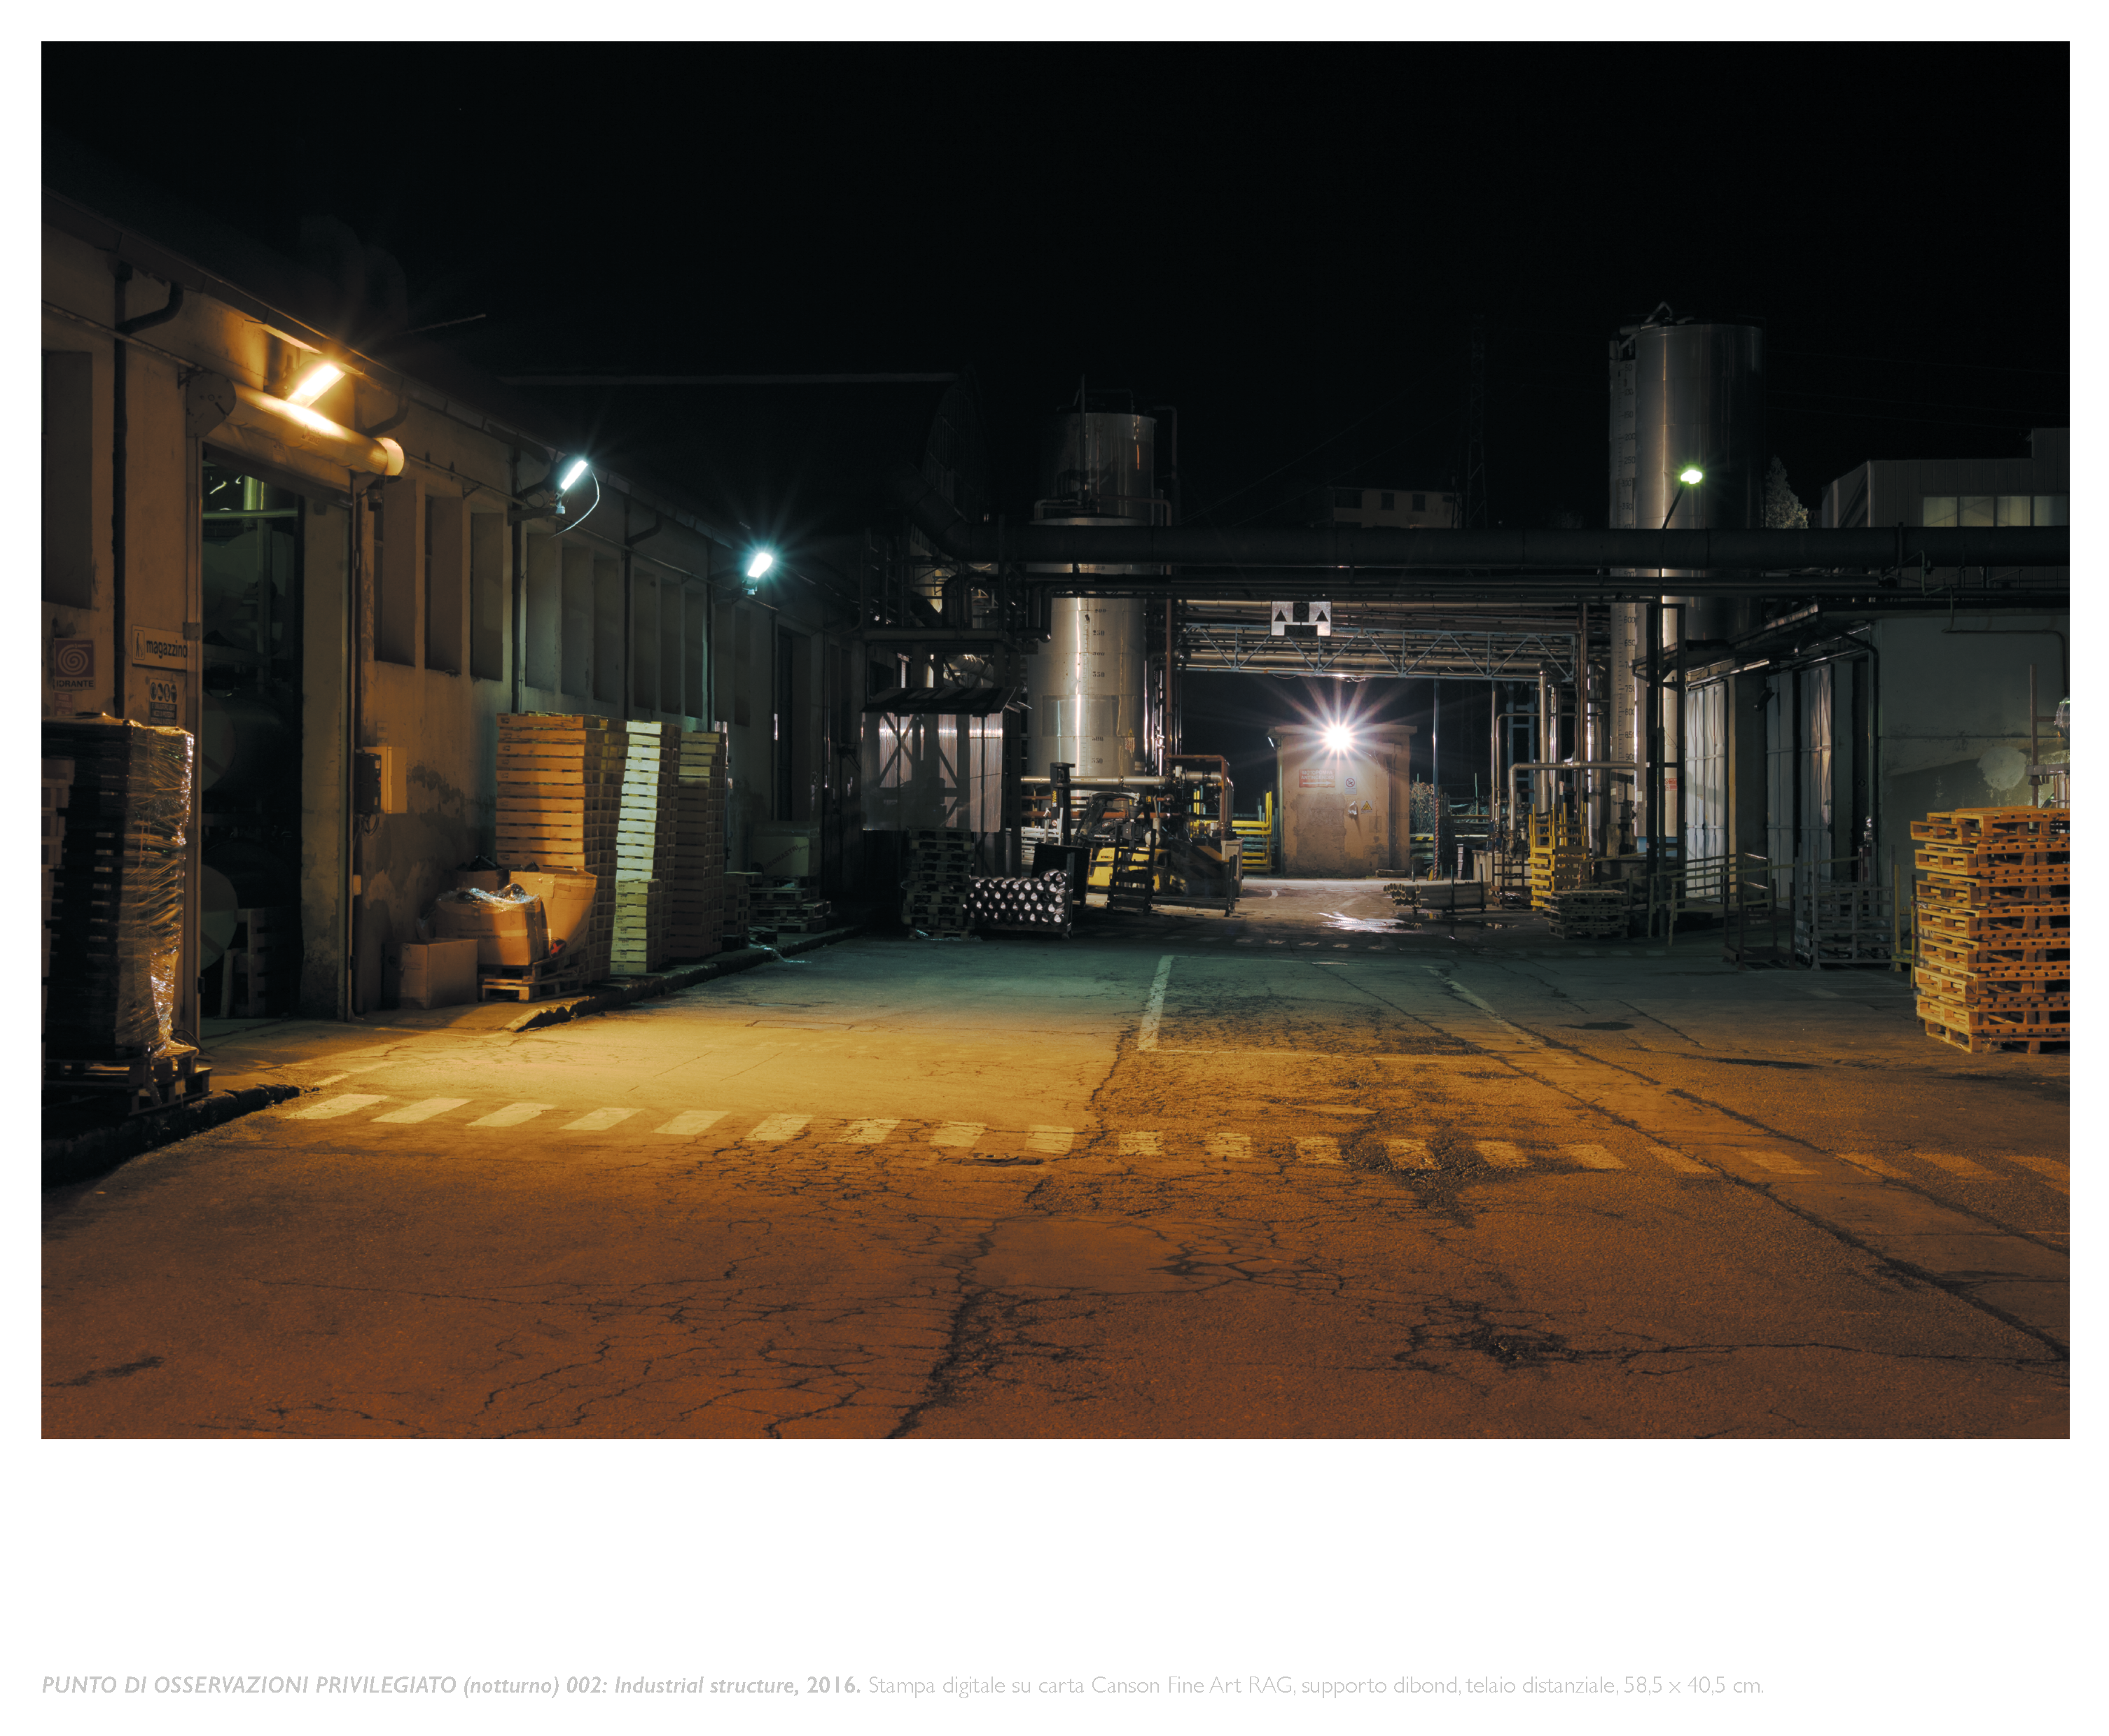Click the 'Stampa digitale su carta Canson' text
Image resolution: width=2109 pixels, height=1736 pixels.
pos(1016,1685)
